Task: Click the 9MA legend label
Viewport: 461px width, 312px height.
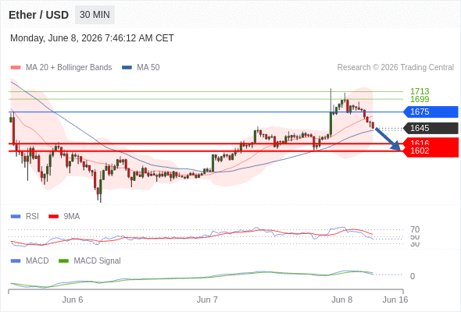Action: [72, 217]
